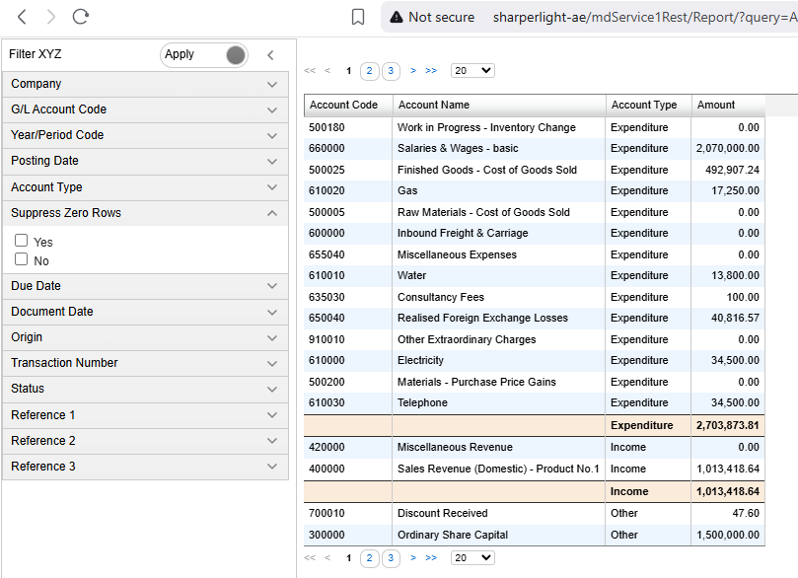Click the Income subtotal 1,013,418.64
This screenshot has height=578, width=798.
(x=728, y=491)
